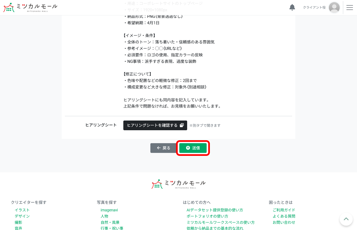The image size is (357, 230).
Task: Open AIデータセット提供登録の使い方 guide
Action: (x=215, y=210)
